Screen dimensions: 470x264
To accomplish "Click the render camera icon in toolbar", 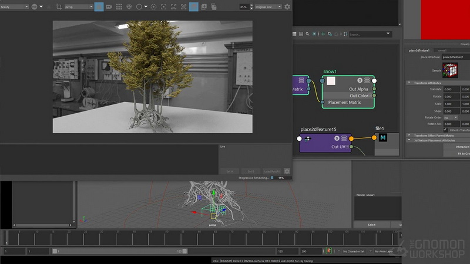I will click(109, 6).
